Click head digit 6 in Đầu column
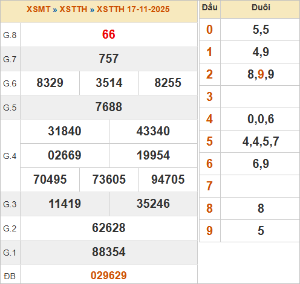 [209, 164]
